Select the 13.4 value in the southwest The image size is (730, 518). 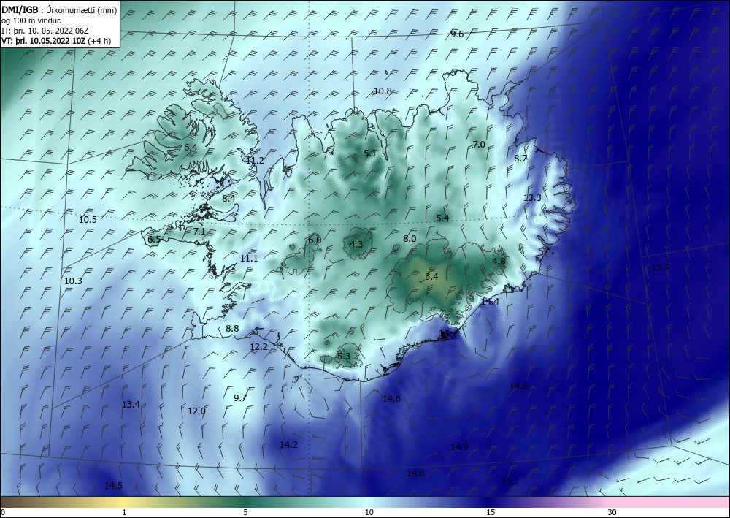click(131, 404)
